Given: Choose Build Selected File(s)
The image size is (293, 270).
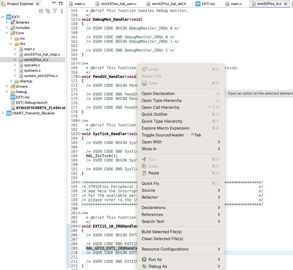Looking at the screenshot, I should tap(161, 232).
